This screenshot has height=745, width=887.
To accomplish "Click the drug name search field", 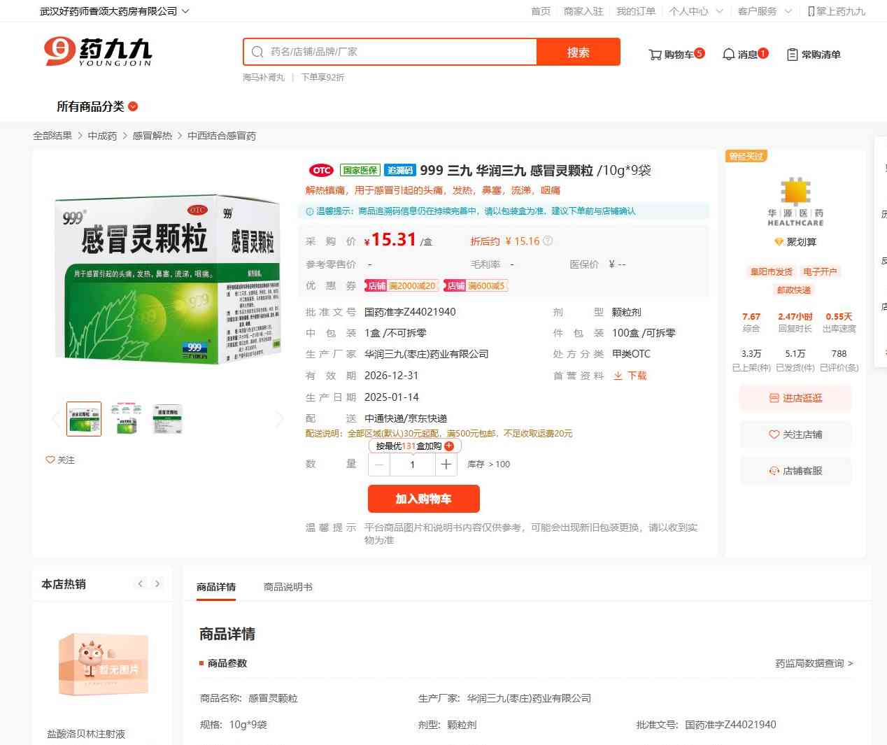I will [x=399, y=52].
